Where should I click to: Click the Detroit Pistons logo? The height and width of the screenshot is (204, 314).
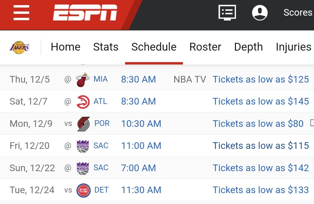(x=83, y=190)
